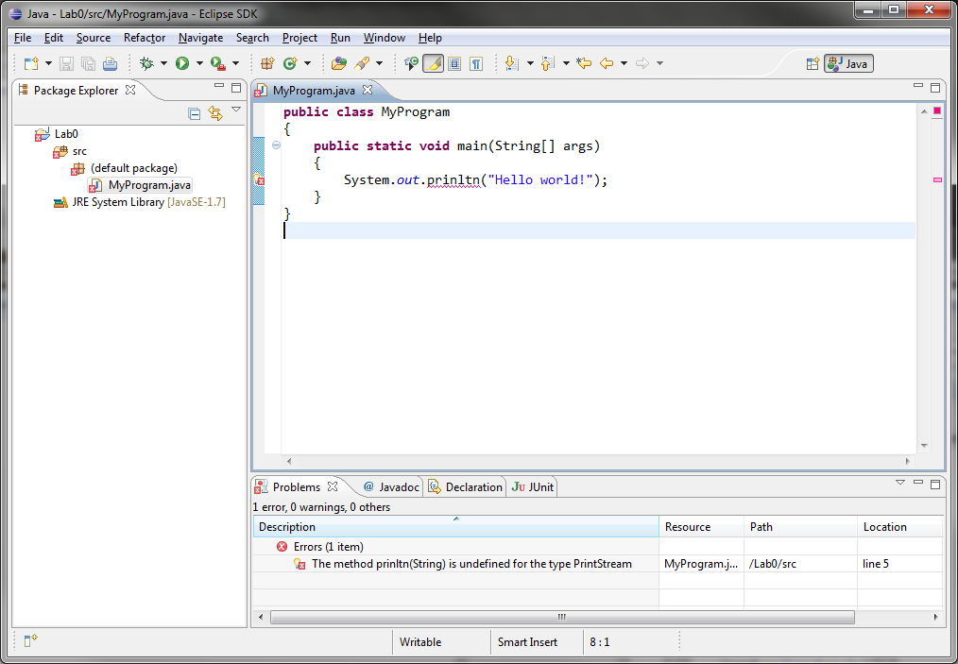Open the Search dropdown arrow

click(x=380, y=63)
